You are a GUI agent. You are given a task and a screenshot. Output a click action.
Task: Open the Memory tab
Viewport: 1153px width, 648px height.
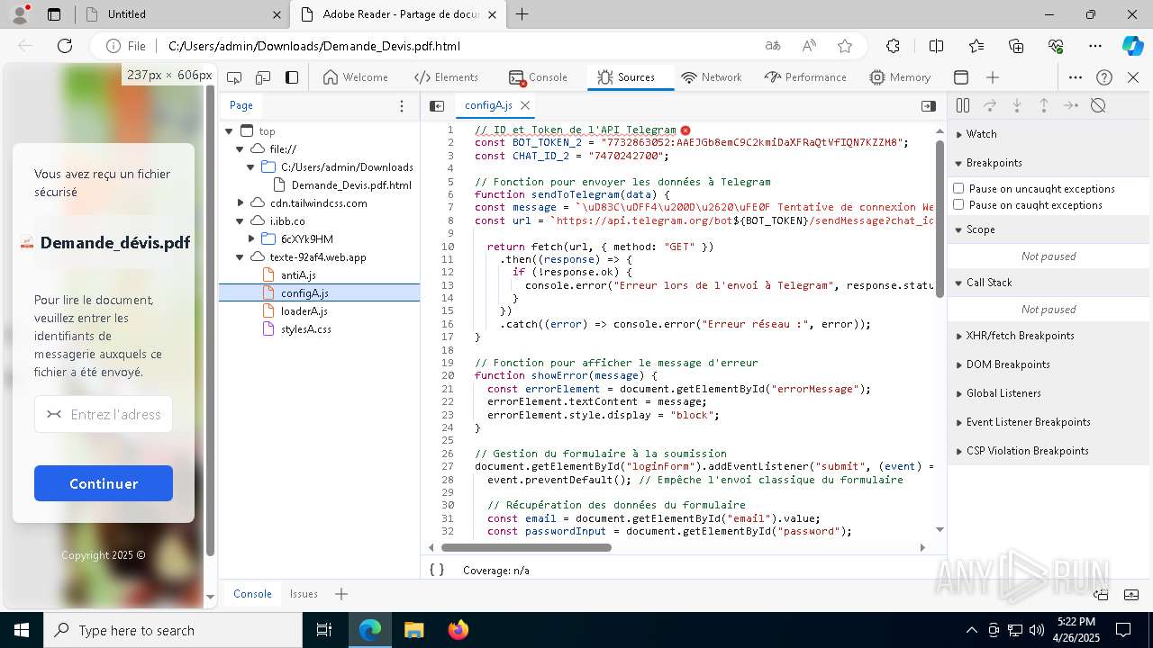900,77
